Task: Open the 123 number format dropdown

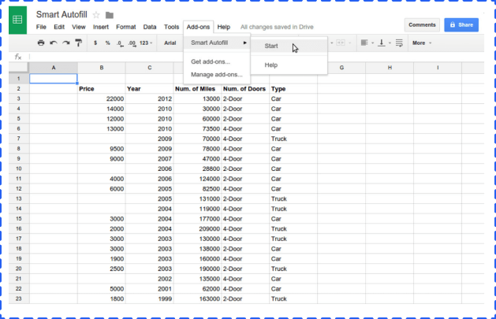Action: 146,43
